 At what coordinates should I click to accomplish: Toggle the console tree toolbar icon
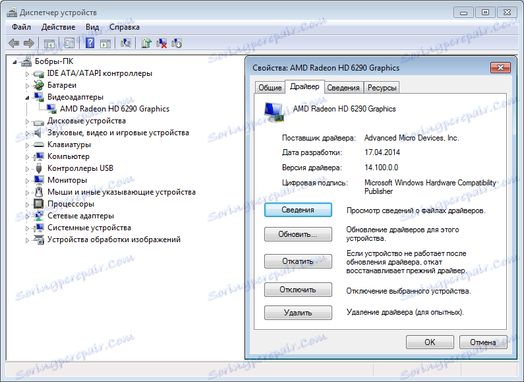[x=49, y=44]
